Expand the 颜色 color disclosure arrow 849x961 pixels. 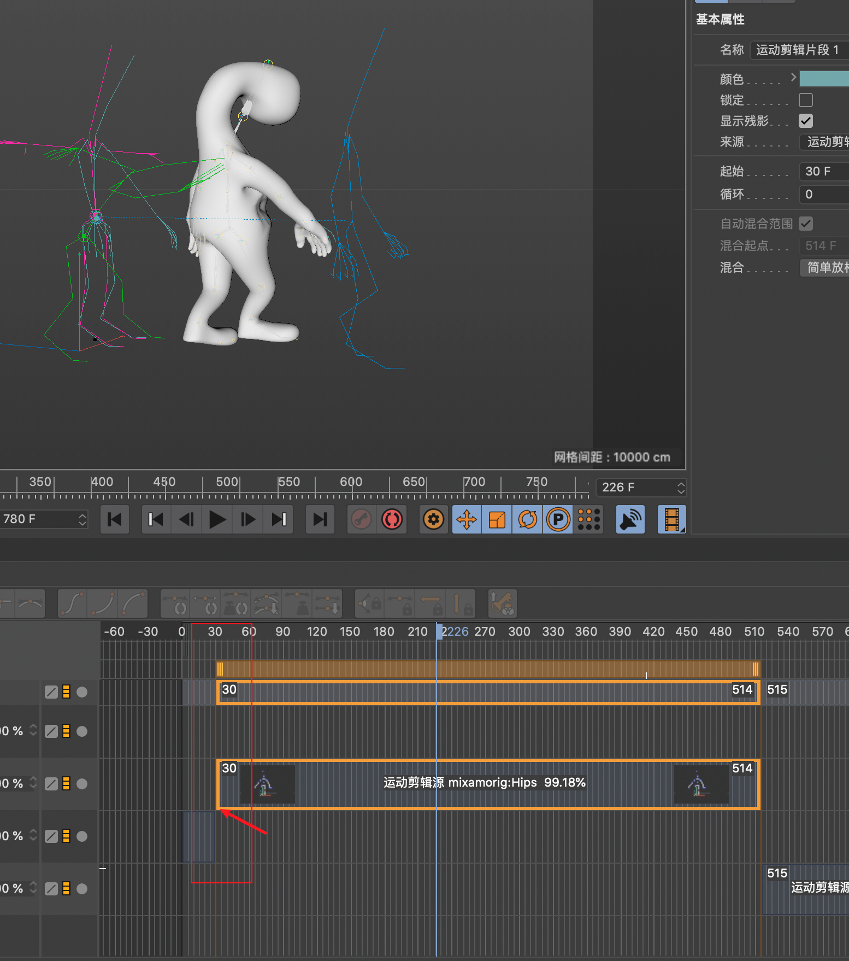coord(793,78)
